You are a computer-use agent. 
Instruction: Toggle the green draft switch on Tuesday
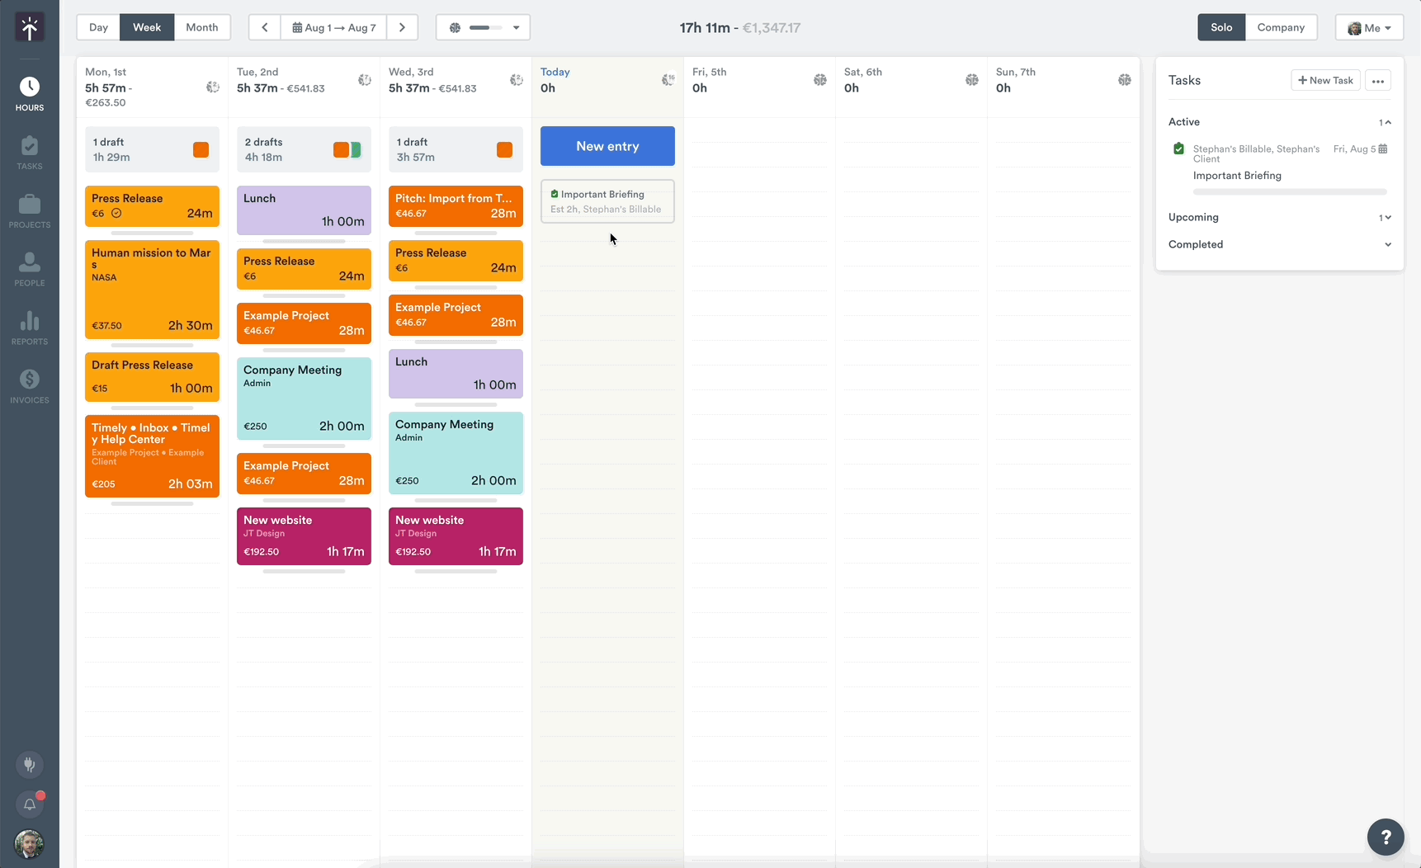coord(354,149)
